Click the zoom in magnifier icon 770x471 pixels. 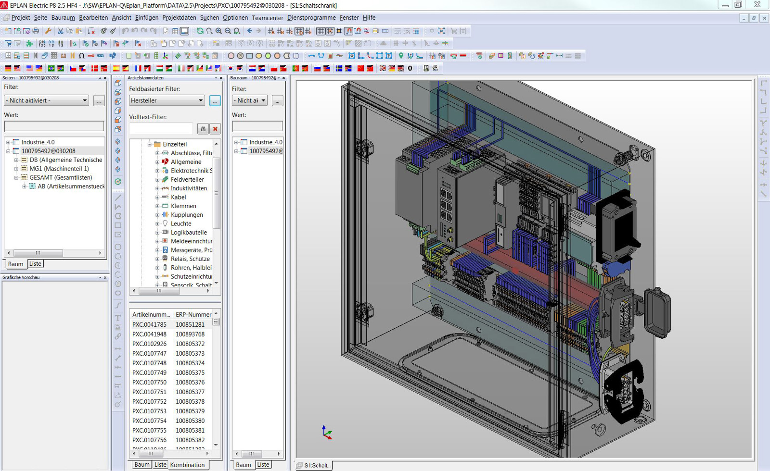pos(218,31)
